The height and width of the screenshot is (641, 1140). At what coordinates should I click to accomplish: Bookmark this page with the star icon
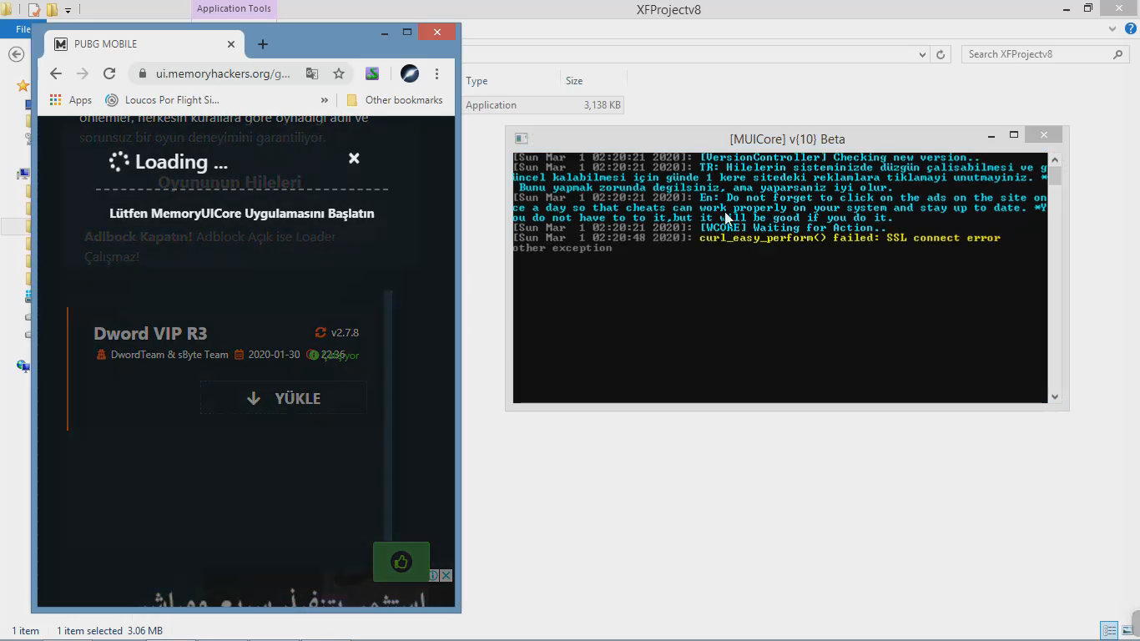(339, 73)
